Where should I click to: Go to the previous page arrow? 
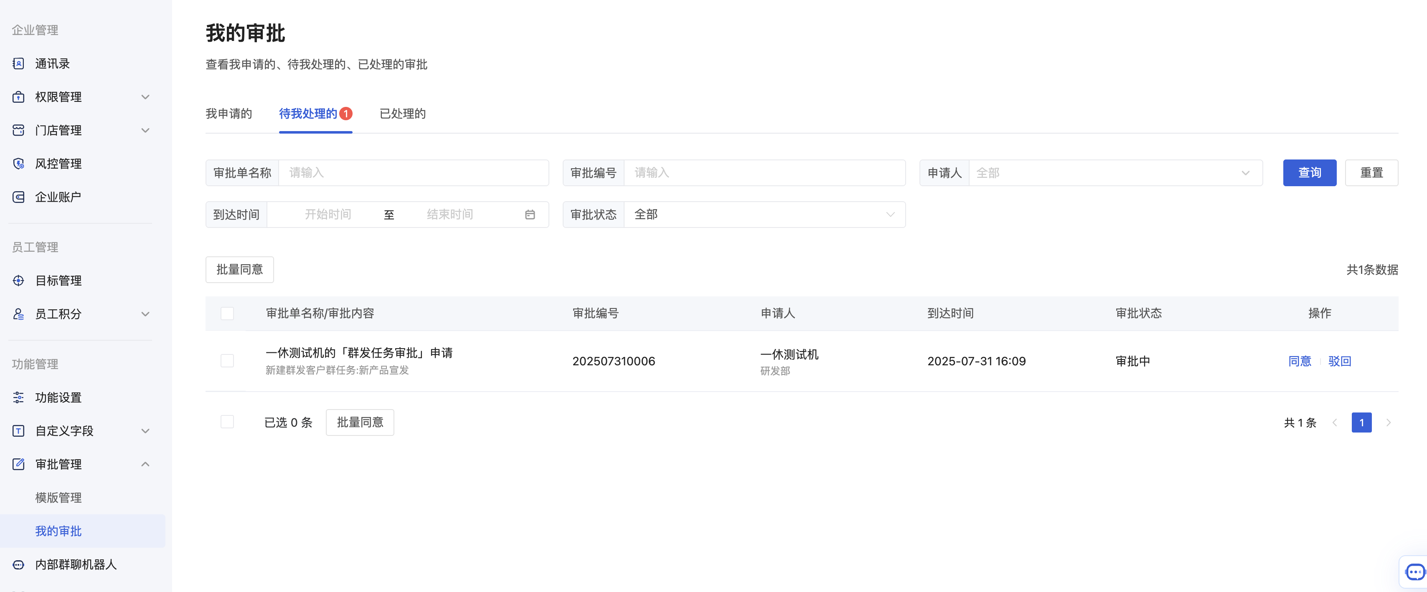point(1335,422)
